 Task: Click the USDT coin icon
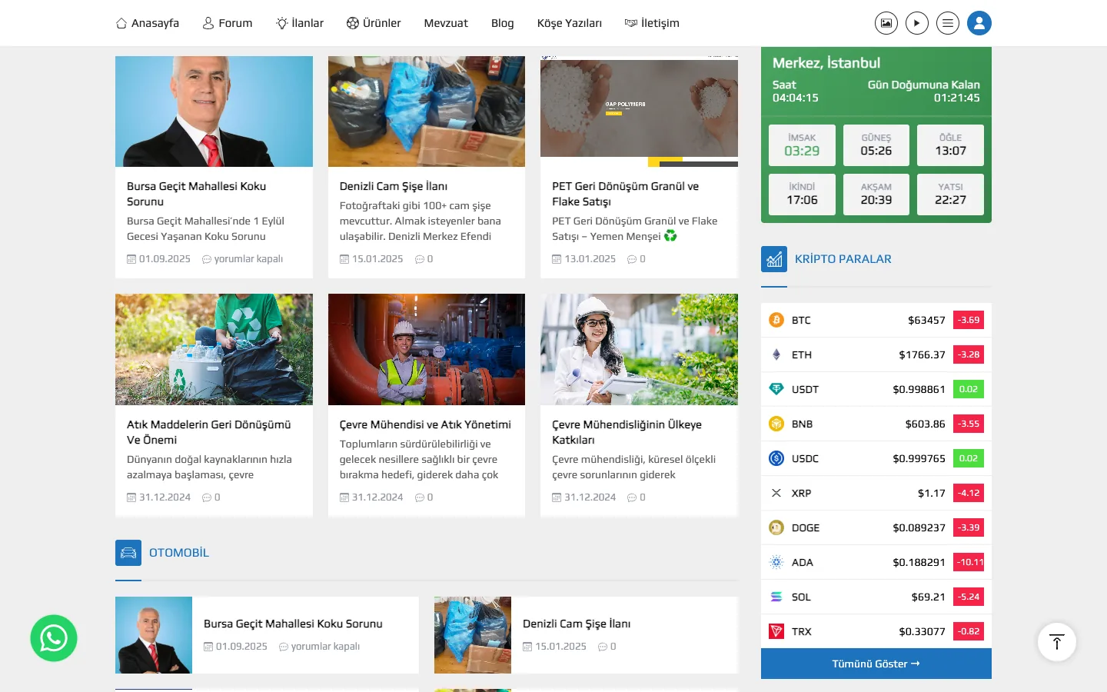776,389
